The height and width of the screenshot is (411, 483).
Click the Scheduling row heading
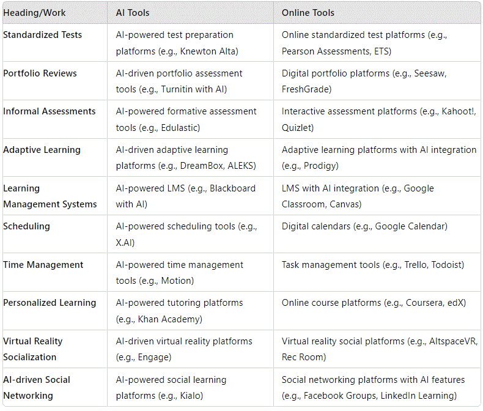[26, 226]
